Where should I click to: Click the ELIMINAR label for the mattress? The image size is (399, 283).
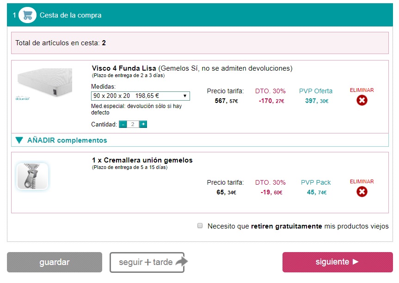point(362,90)
